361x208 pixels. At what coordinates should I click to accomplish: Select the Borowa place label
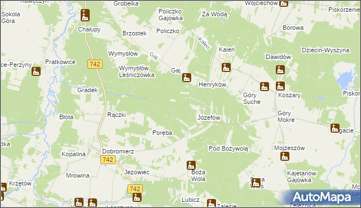click(293, 28)
